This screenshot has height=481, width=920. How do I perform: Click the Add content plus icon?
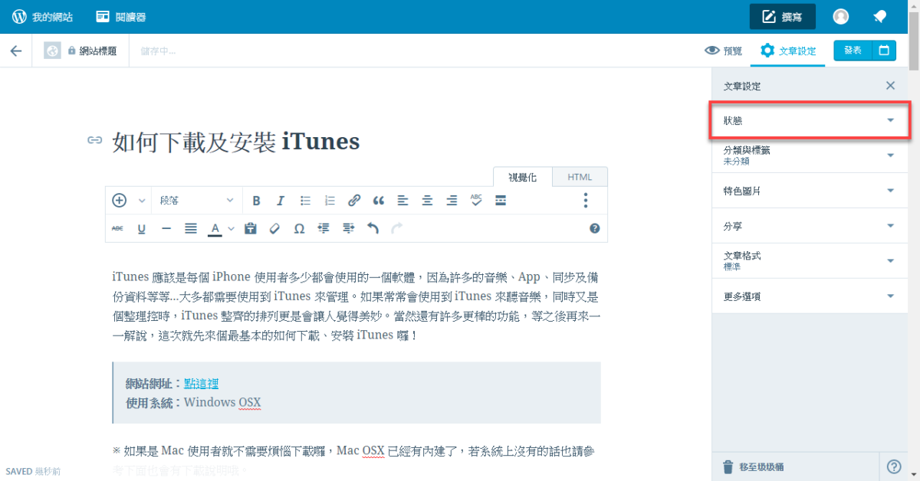119,201
